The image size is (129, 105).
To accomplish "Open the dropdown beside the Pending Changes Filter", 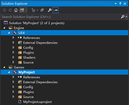I will point(38,10).
